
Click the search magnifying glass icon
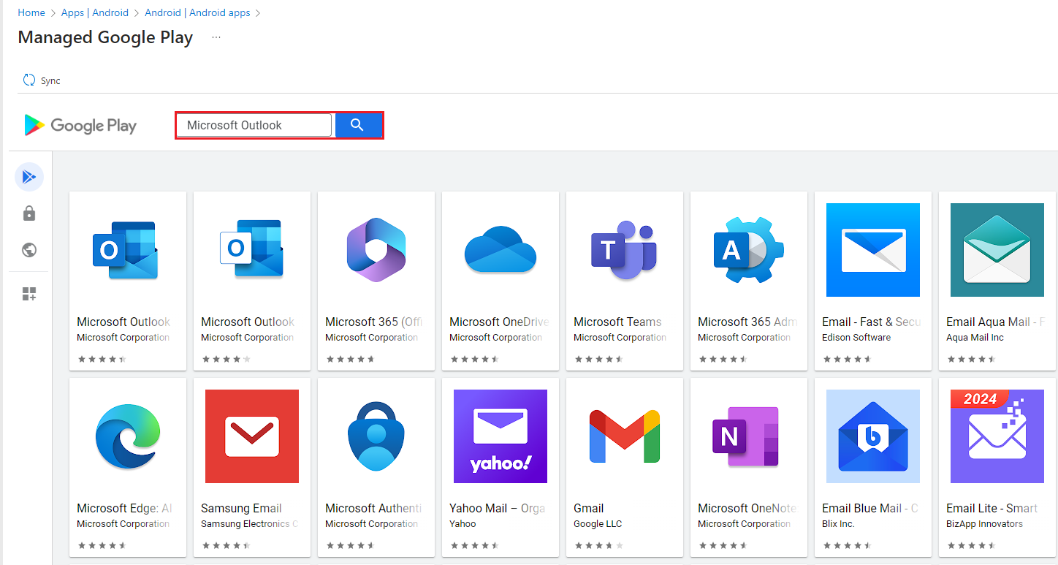tap(358, 125)
